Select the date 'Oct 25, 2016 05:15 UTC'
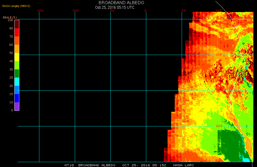257x167 pixels. point(115,7)
